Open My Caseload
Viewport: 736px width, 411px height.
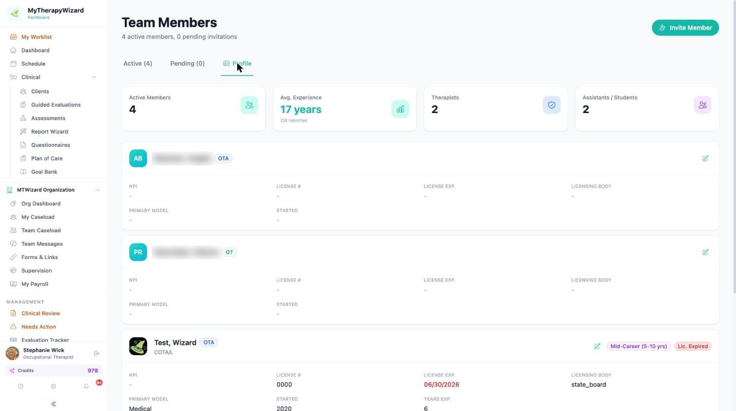tap(38, 217)
